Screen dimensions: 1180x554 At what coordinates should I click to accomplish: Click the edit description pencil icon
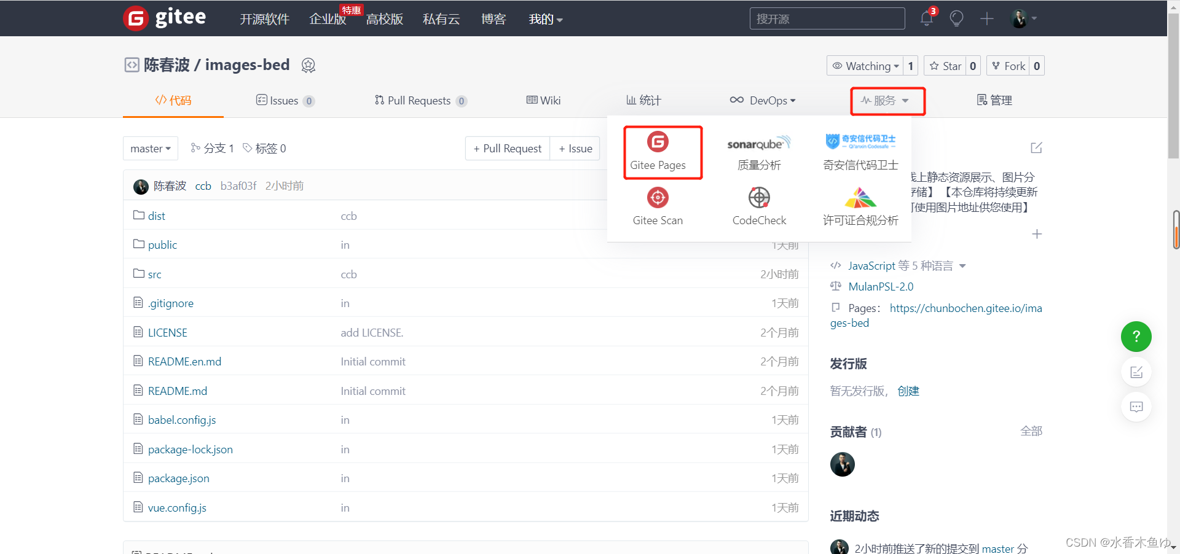click(x=1036, y=148)
